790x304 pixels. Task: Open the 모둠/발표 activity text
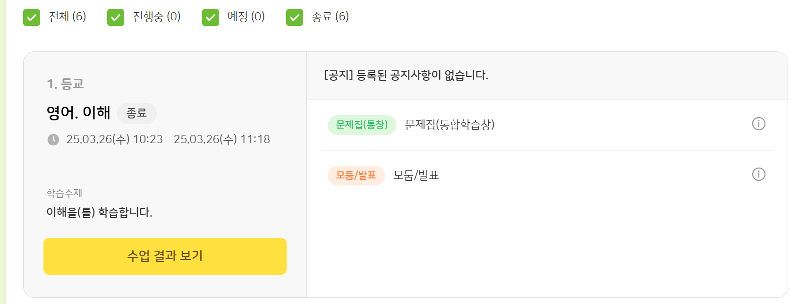416,176
